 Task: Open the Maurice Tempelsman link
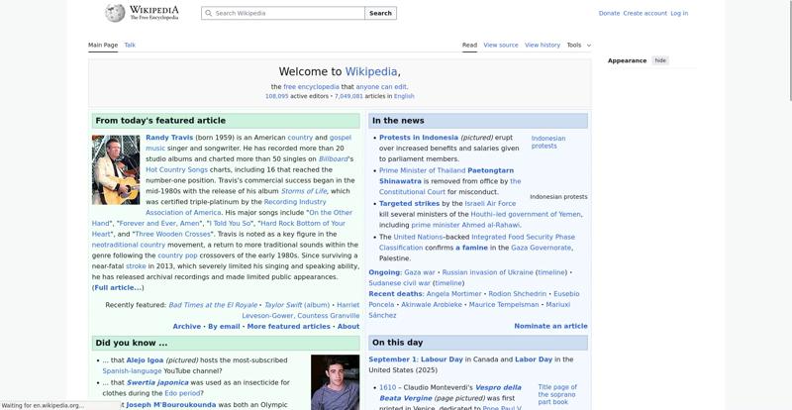[504, 305]
